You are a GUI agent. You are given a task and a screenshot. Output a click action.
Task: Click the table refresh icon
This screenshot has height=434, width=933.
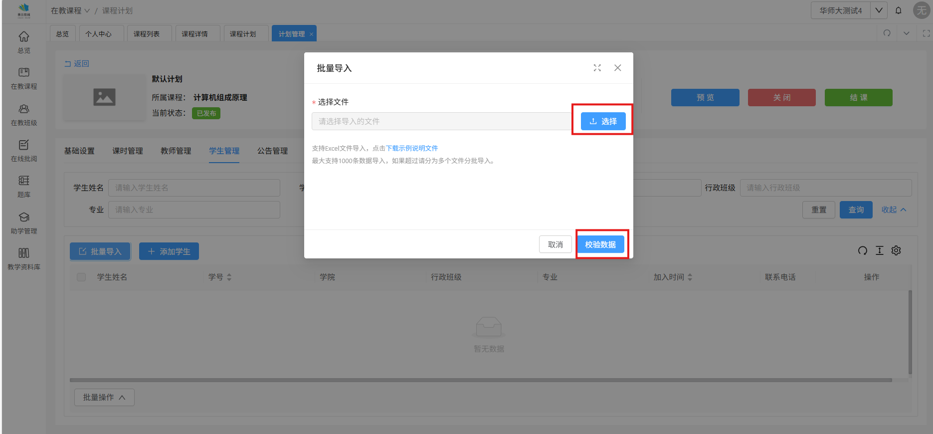click(862, 250)
